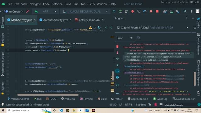
Task: Click the Profile app gauge icon
Action: point(145,11)
